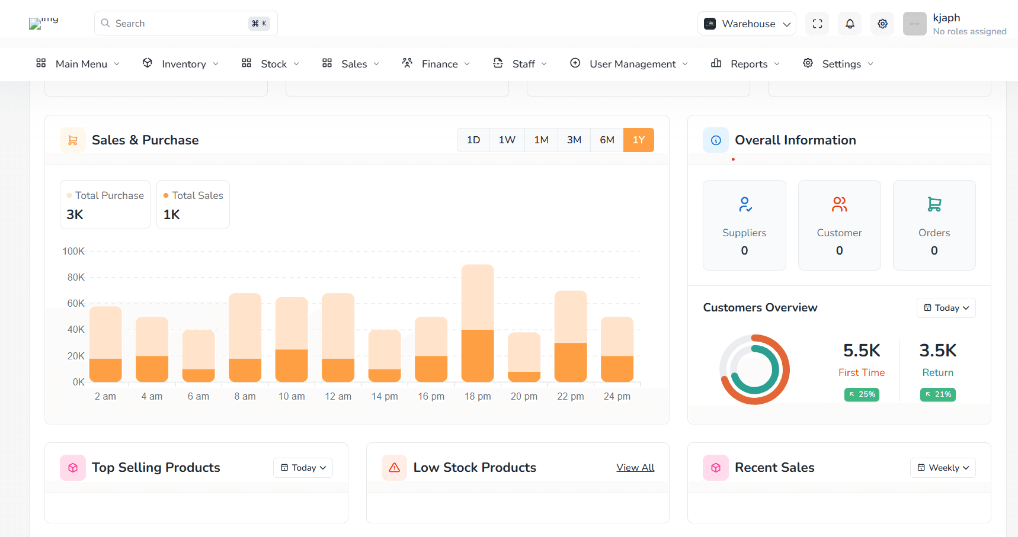The width and height of the screenshot is (1018, 537).
Task: Open the kjaph user profile
Action: coord(954,24)
